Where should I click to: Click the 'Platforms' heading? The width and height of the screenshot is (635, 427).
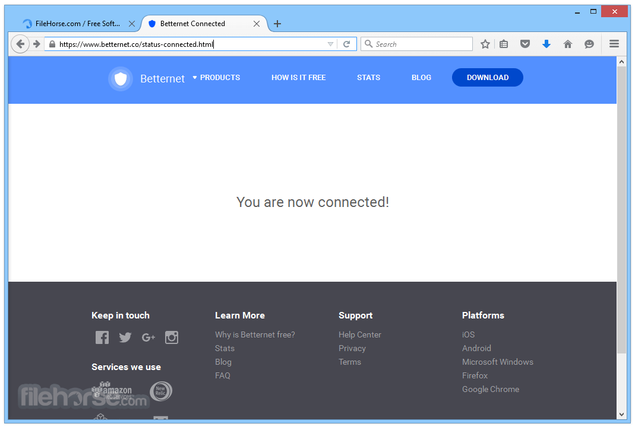coord(483,316)
